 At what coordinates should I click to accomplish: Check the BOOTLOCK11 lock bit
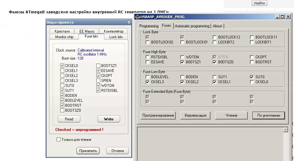pos(252,37)
